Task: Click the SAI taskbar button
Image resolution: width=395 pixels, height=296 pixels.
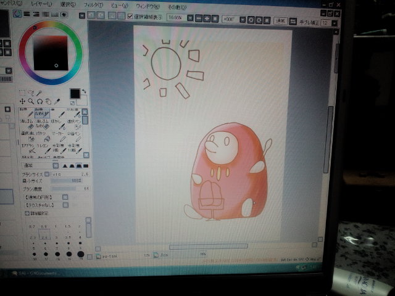Action: (36, 273)
